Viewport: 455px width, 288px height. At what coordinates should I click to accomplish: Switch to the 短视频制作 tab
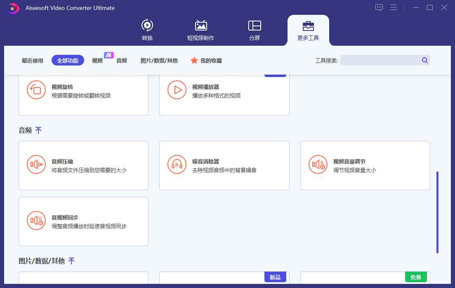pyautogui.click(x=200, y=30)
